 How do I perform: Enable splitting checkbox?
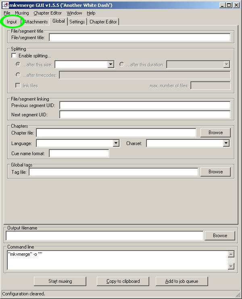[14, 56]
